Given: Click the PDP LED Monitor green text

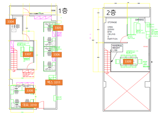Looking at the screenshot, I should [146, 64].
